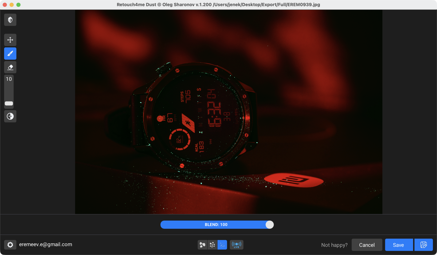This screenshot has height=255, width=437.
Task: Click the BLEND 100 slider knob
Action: pos(269,225)
